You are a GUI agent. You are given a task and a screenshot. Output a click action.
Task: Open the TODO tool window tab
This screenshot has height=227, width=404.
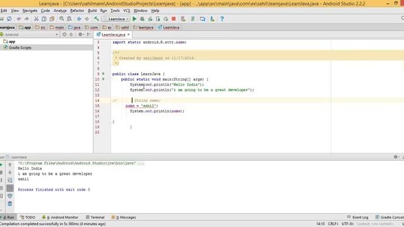(x=28, y=217)
